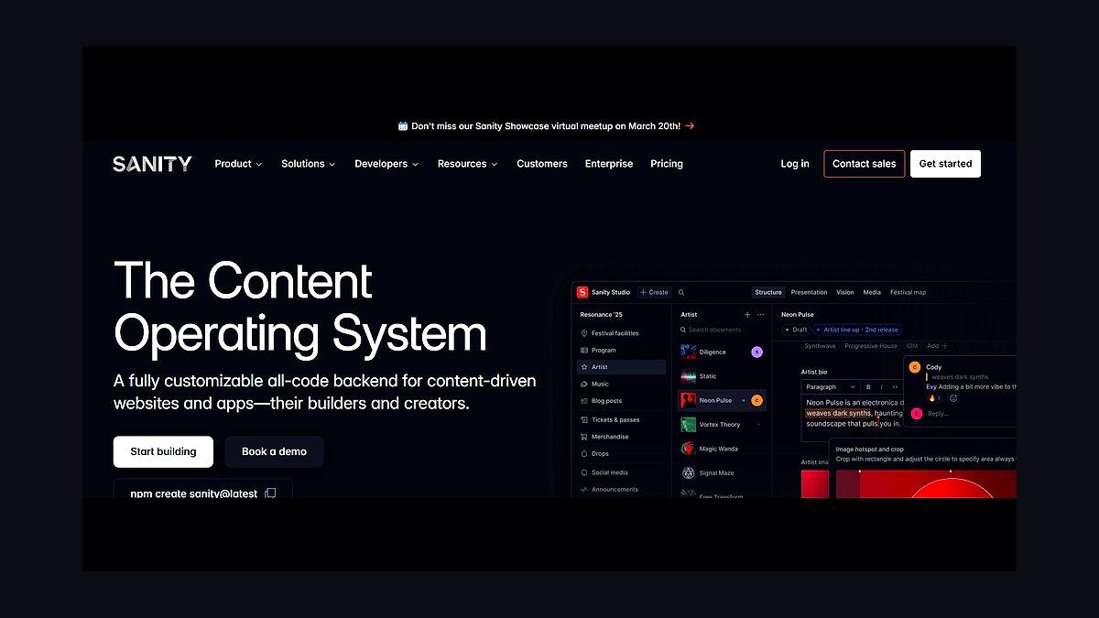The image size is (1099, 618).
Task: Click the Drops droplet icon
Action: 584,453
